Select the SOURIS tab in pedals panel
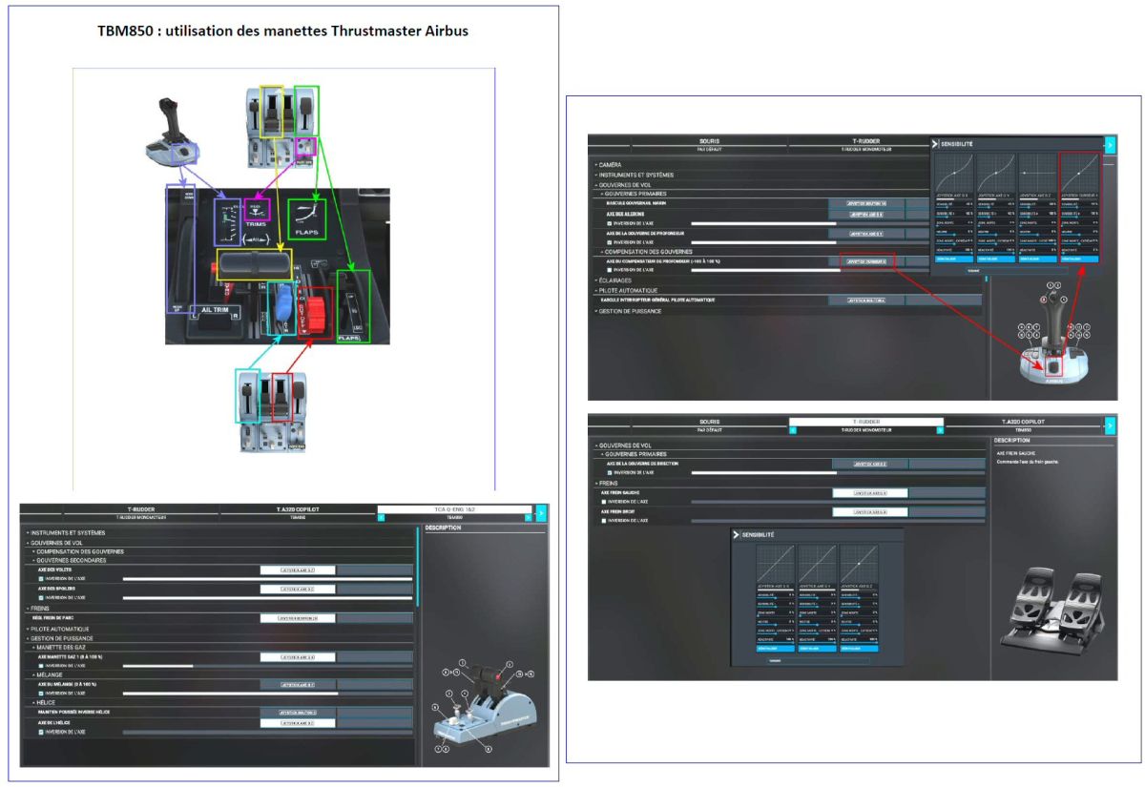The width and height of the screenshot is (1145, 787). [x=709, y=422]
